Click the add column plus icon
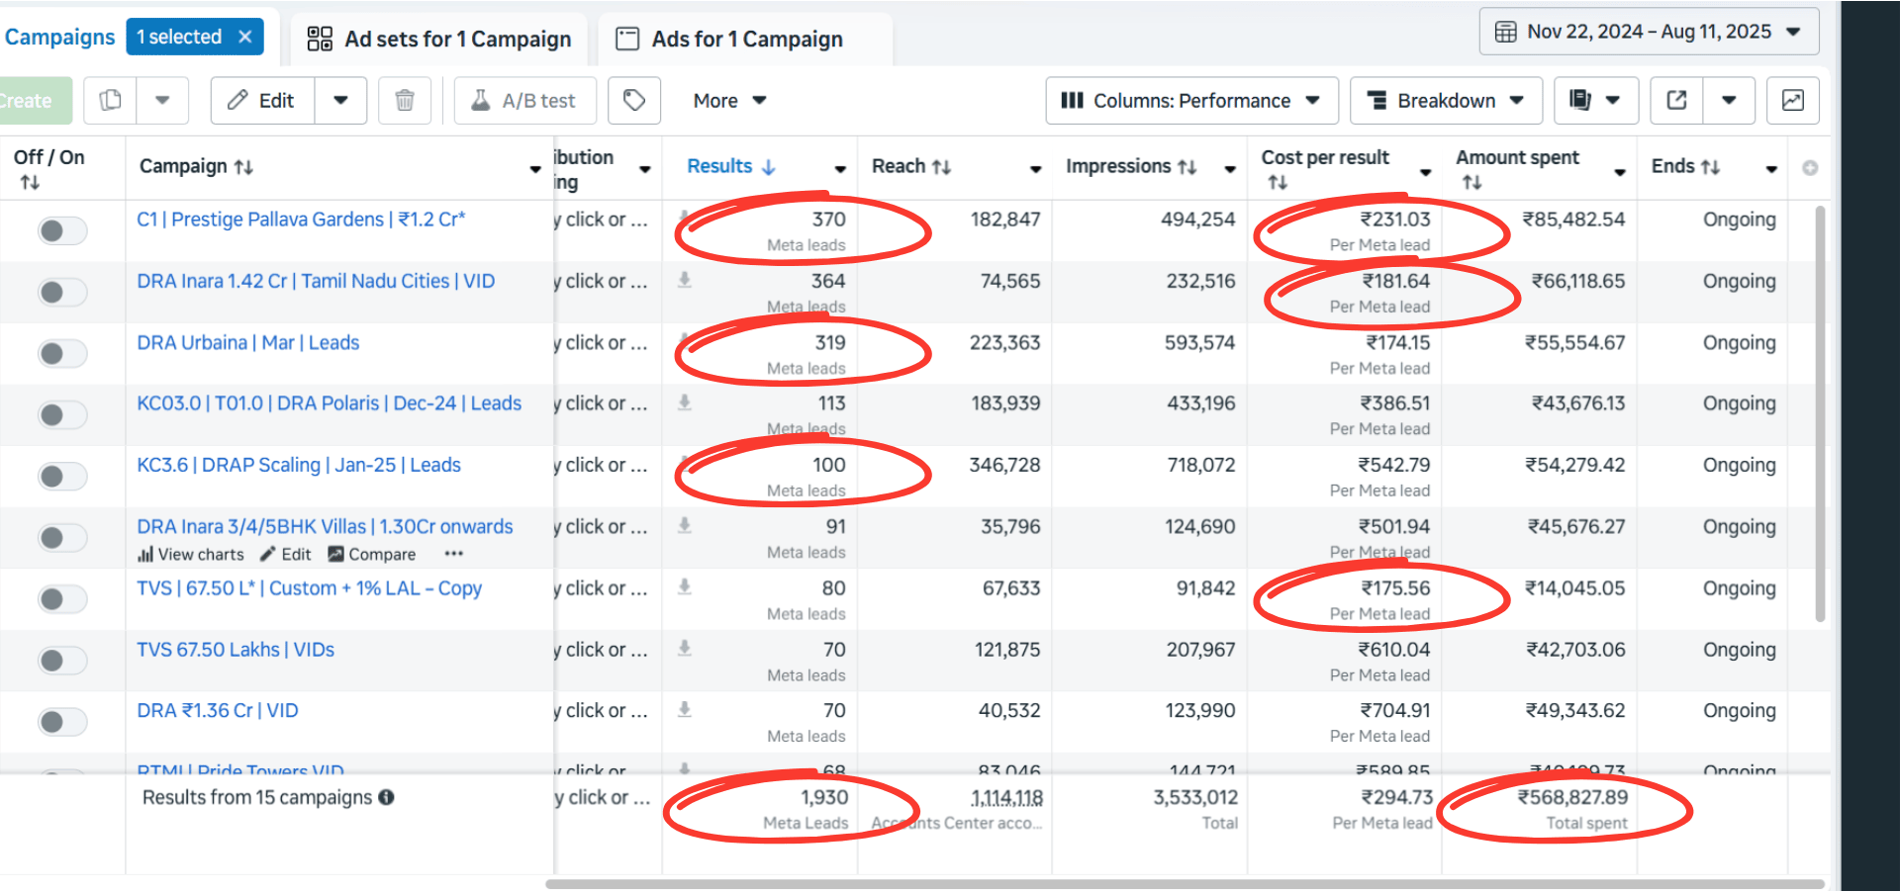Viewport: 1900px width, 892px height. [1810, 168]
